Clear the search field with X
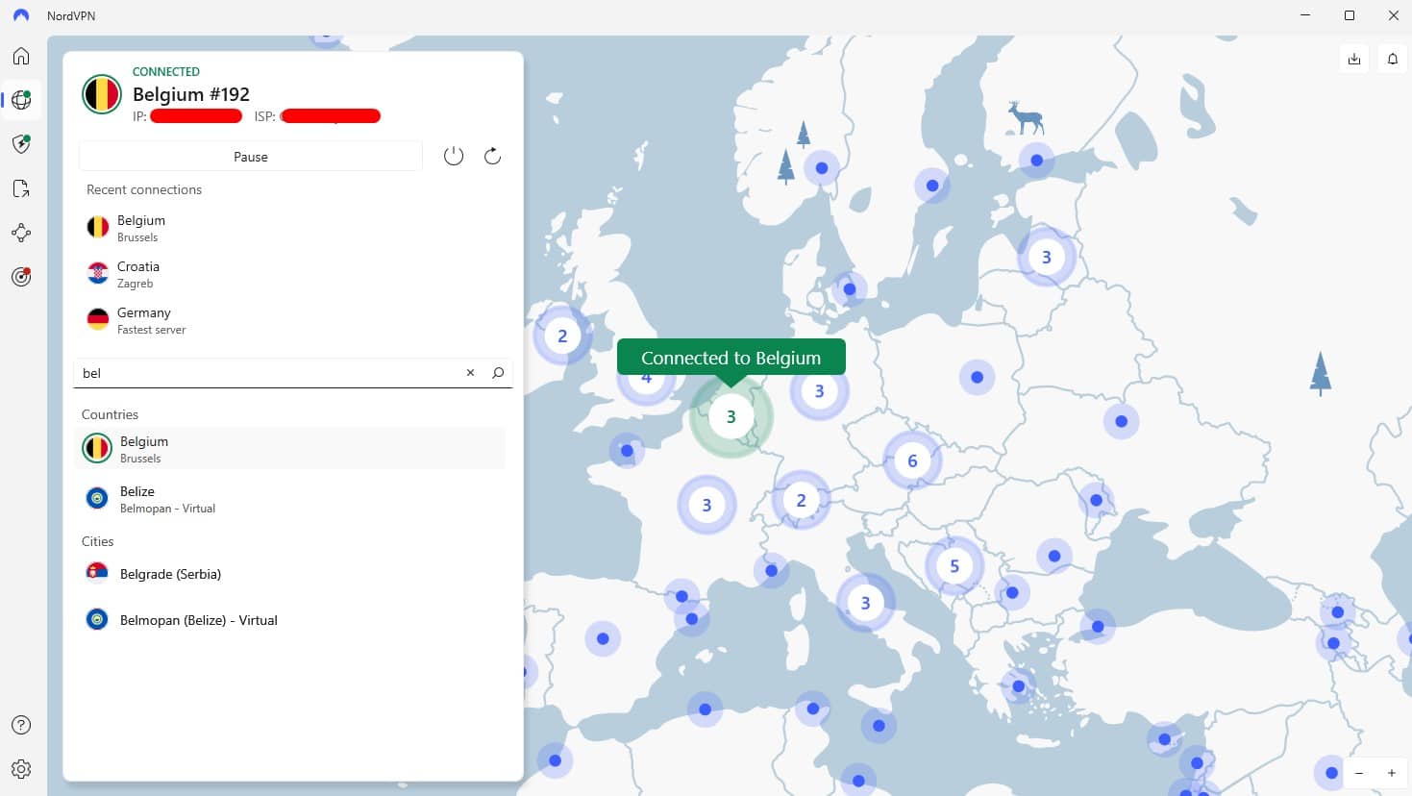The height and width of the screenshot is (796, 1412). pos(470,373)
